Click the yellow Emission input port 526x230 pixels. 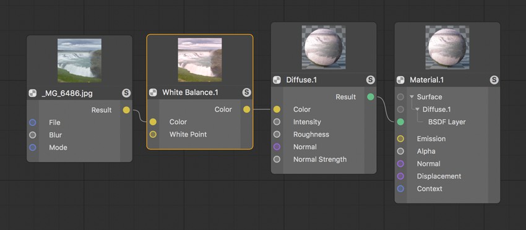(x=400, y=138)
